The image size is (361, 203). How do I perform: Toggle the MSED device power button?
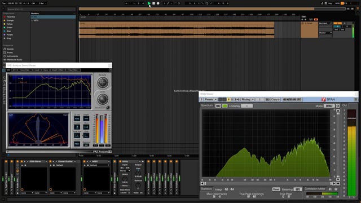[x=84, y=161]
